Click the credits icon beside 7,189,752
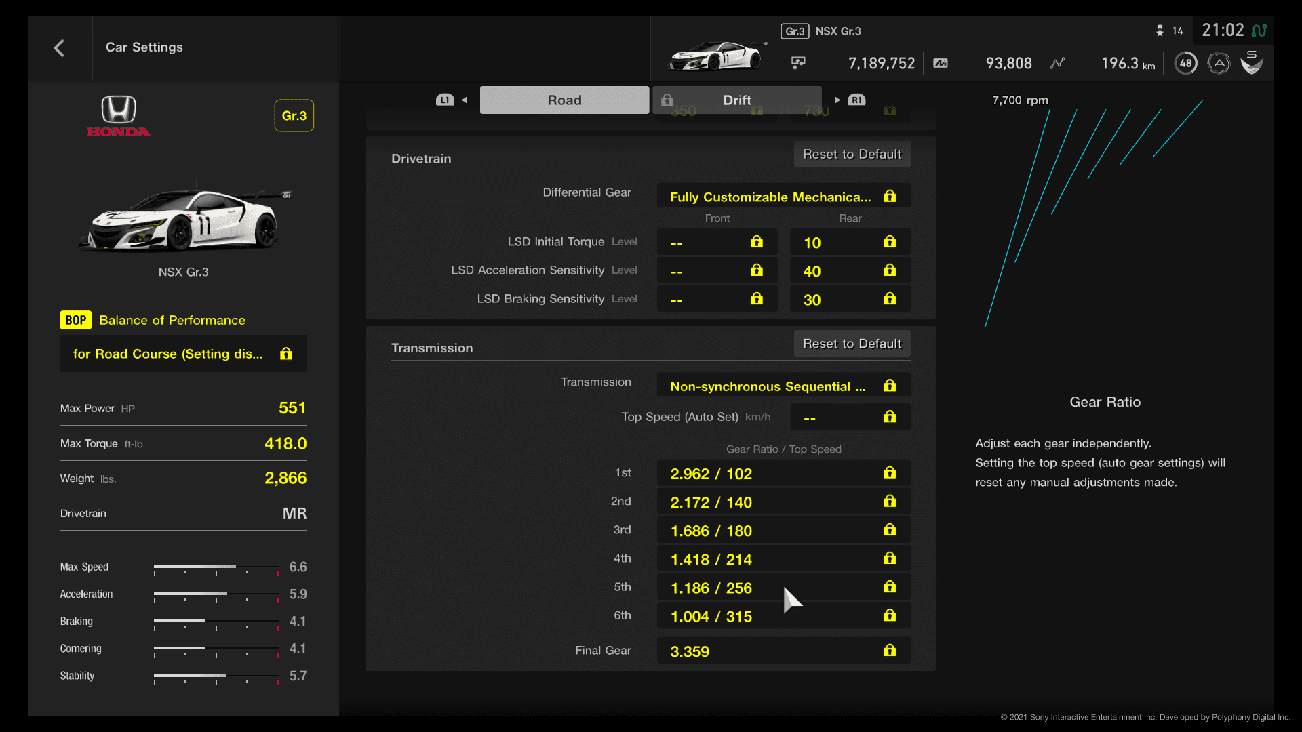Viewport: 1302px width, 732px height. (798, 63)
